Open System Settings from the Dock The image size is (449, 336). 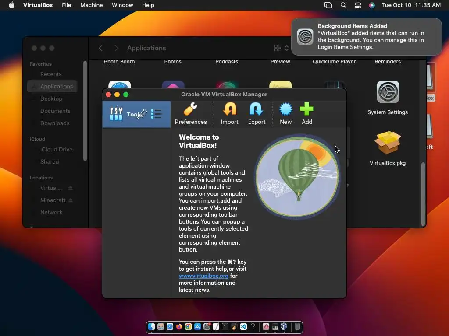click(207, 326)
